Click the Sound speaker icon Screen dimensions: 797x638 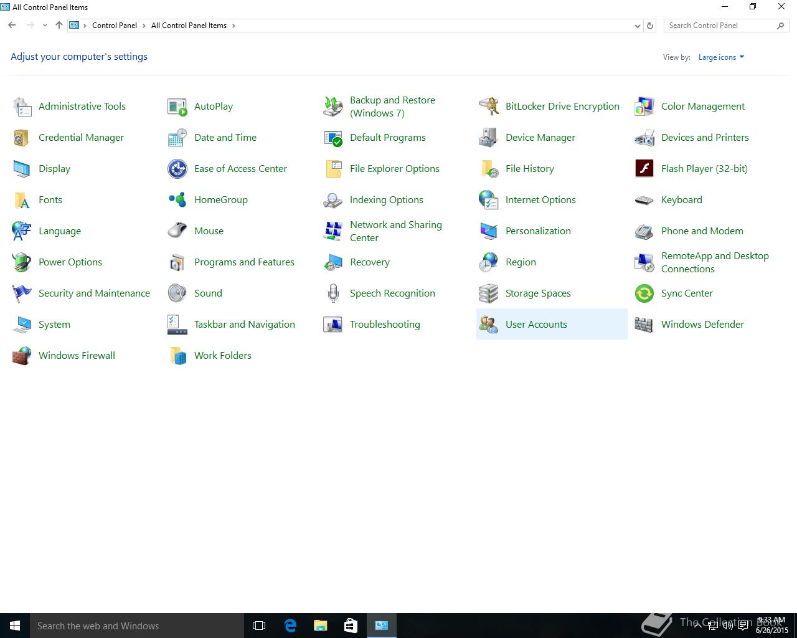tap(177, 293)
